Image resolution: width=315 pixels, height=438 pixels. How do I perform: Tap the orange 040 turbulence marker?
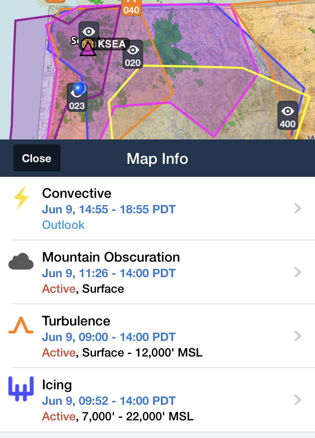click(131, 7)
